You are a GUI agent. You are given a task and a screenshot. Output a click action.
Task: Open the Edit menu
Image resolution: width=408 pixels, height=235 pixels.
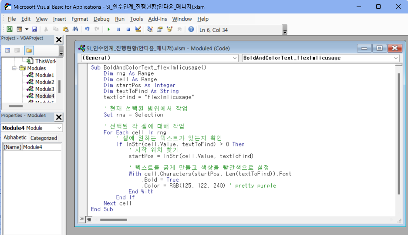[x=26, y=19]
